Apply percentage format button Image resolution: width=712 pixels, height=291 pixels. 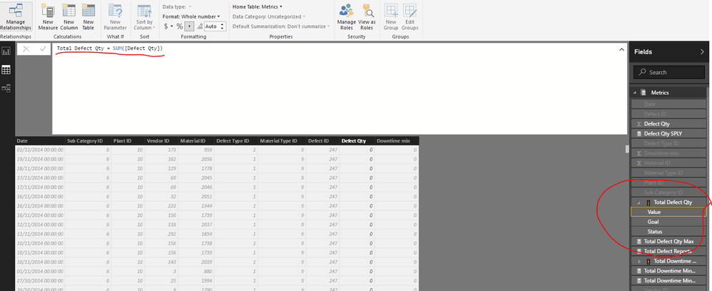click(180, 26)
